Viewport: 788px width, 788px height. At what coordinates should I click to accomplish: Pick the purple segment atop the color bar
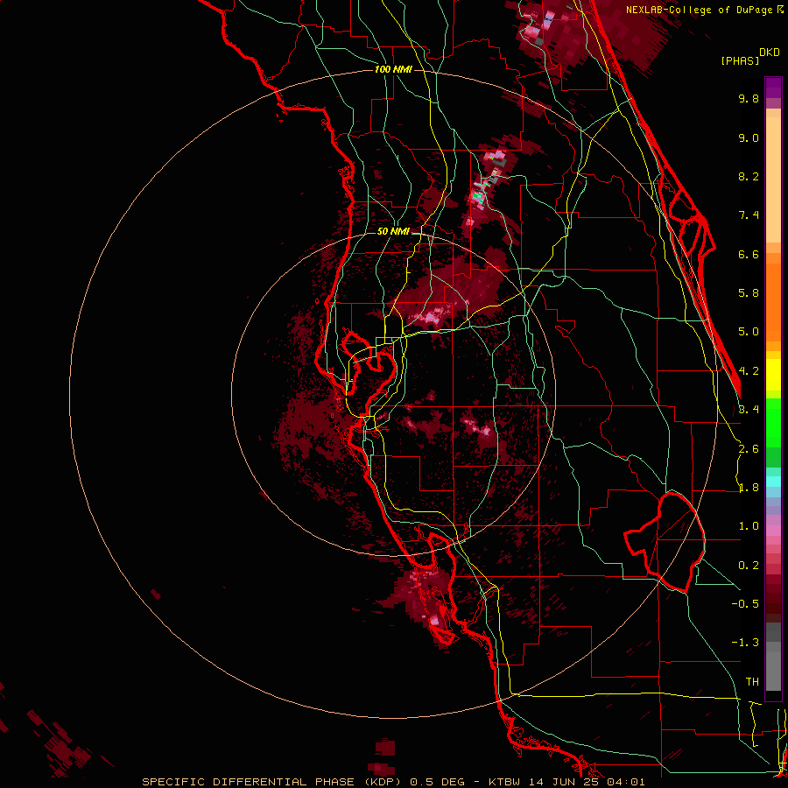click(773, 88)
